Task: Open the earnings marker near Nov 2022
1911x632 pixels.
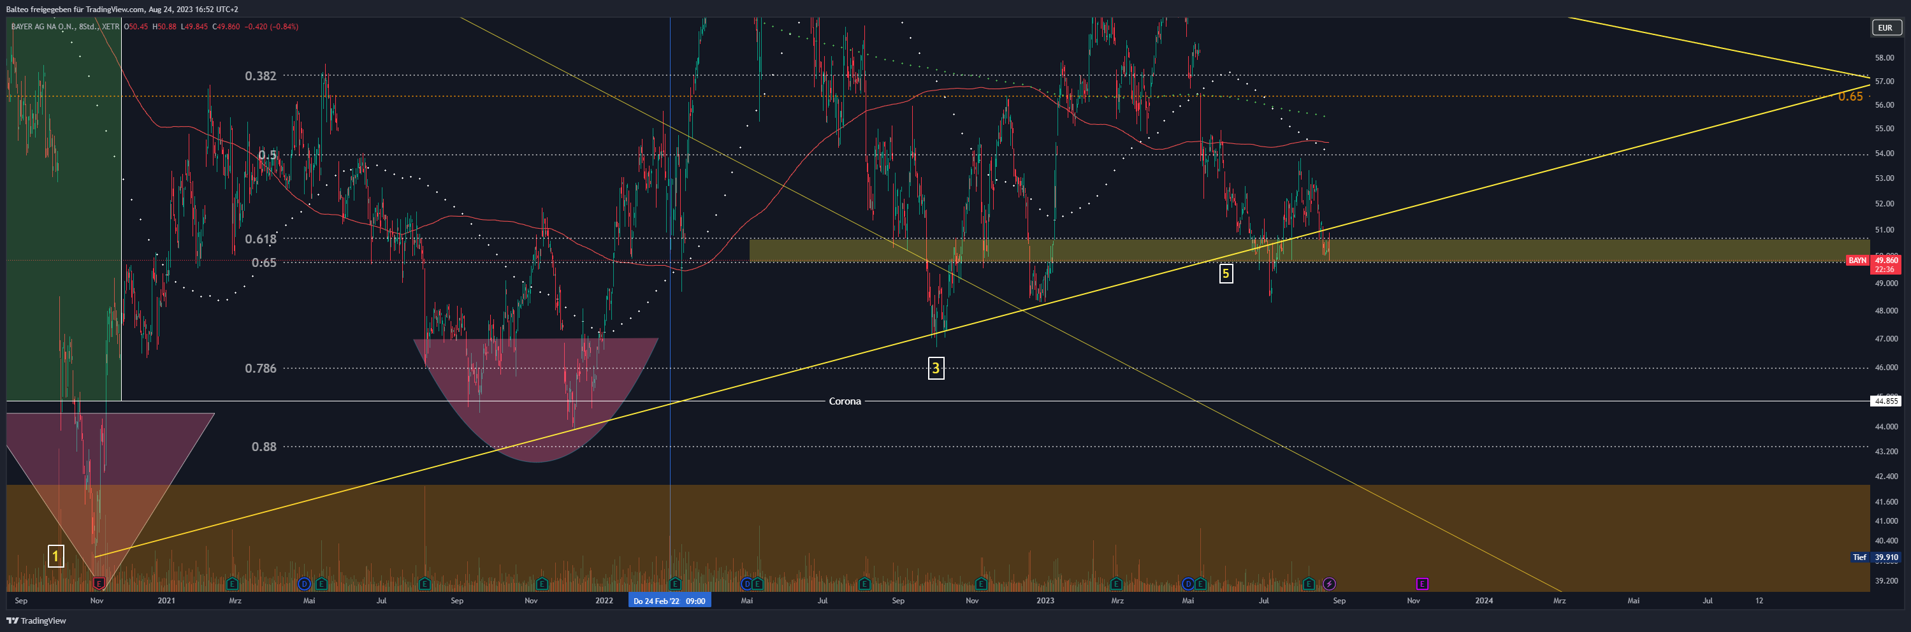Action: pos(981,584)
